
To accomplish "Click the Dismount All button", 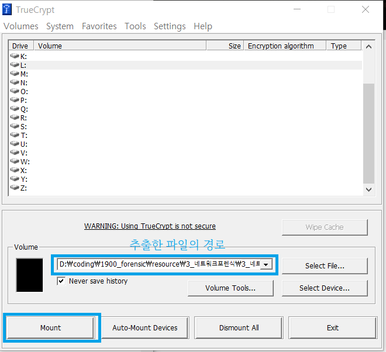I will [239, 327].
